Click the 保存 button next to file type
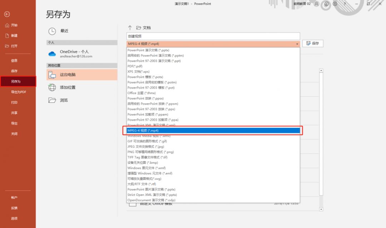Image resolution: width=386 pixels, height=228 pixels. pyautogui.click(x=313, y=44)
